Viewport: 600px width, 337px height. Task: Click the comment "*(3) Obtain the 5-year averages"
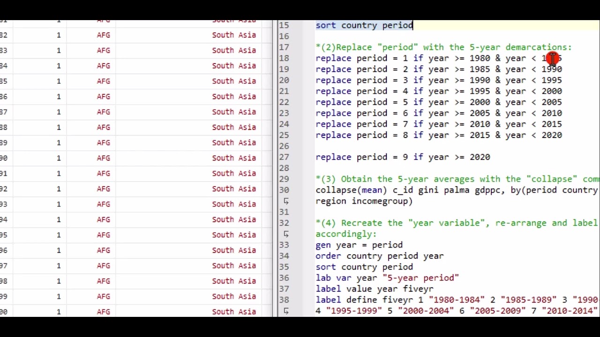pyautogui.click(x=457, y=179)
